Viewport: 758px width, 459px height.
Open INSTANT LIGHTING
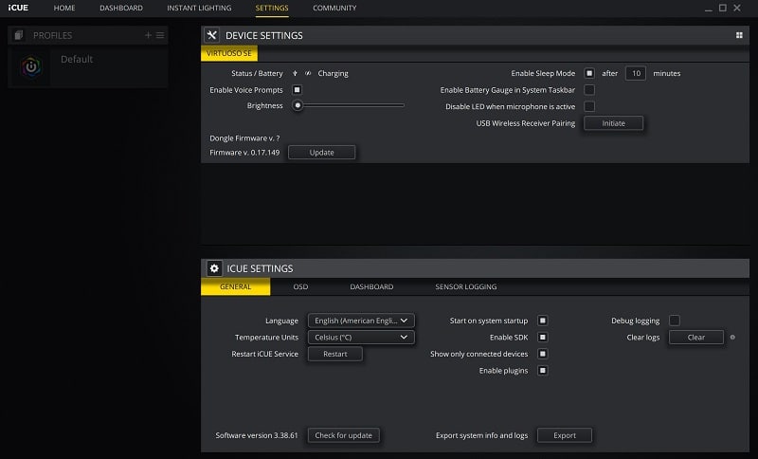pos(199,8)
